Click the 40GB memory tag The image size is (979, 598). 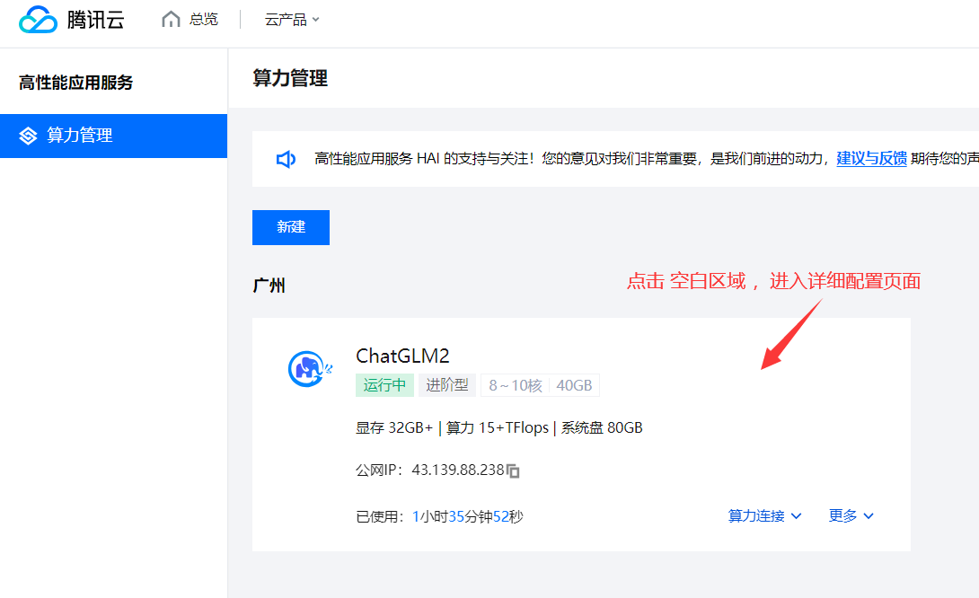point(574,386)
